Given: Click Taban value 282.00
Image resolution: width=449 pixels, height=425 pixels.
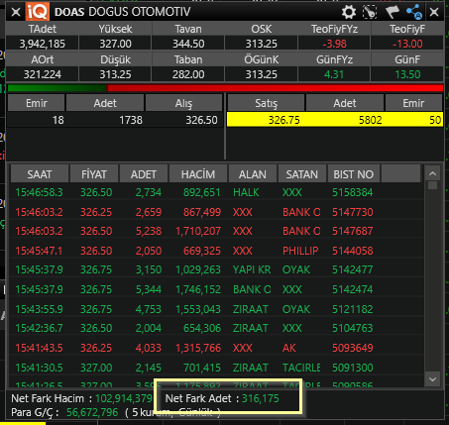Looking at the screenshot, I should (188, 74).
